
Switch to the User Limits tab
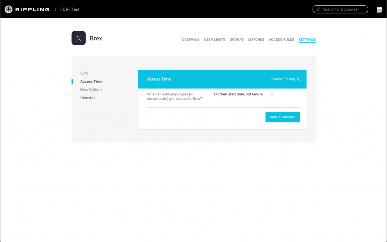tap(215, 40)
